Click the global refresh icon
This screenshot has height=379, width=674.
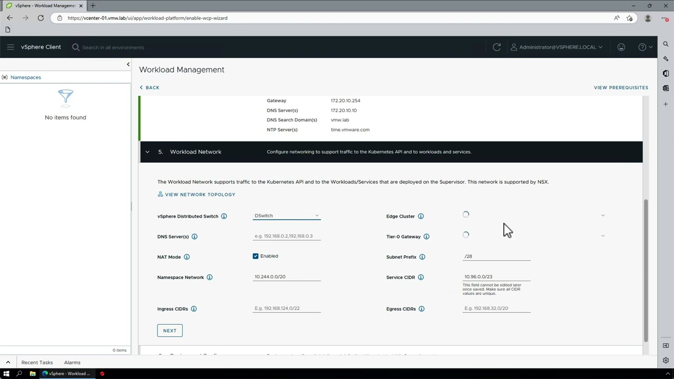497,47
